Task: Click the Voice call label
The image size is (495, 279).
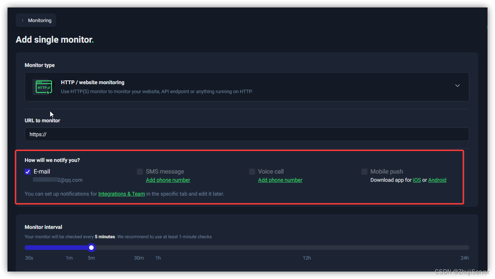Action: pos(271,171)
